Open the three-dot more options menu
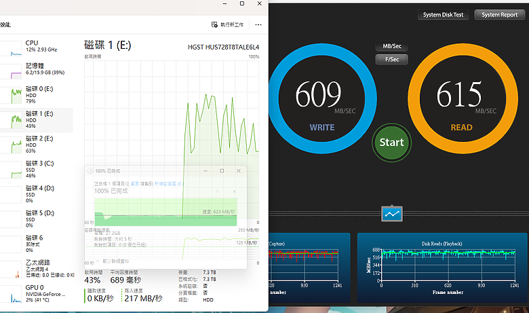The height and width of the screenshot is (313, 529). tap(258, 24)
